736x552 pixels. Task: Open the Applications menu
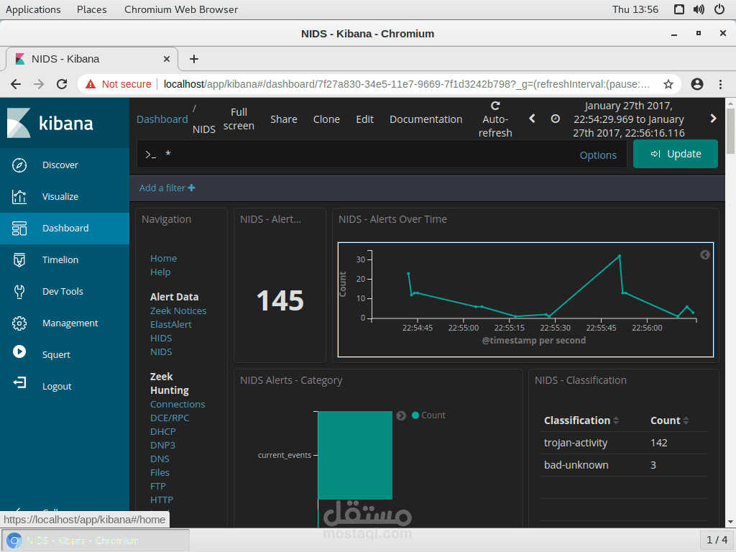[33, 9]
